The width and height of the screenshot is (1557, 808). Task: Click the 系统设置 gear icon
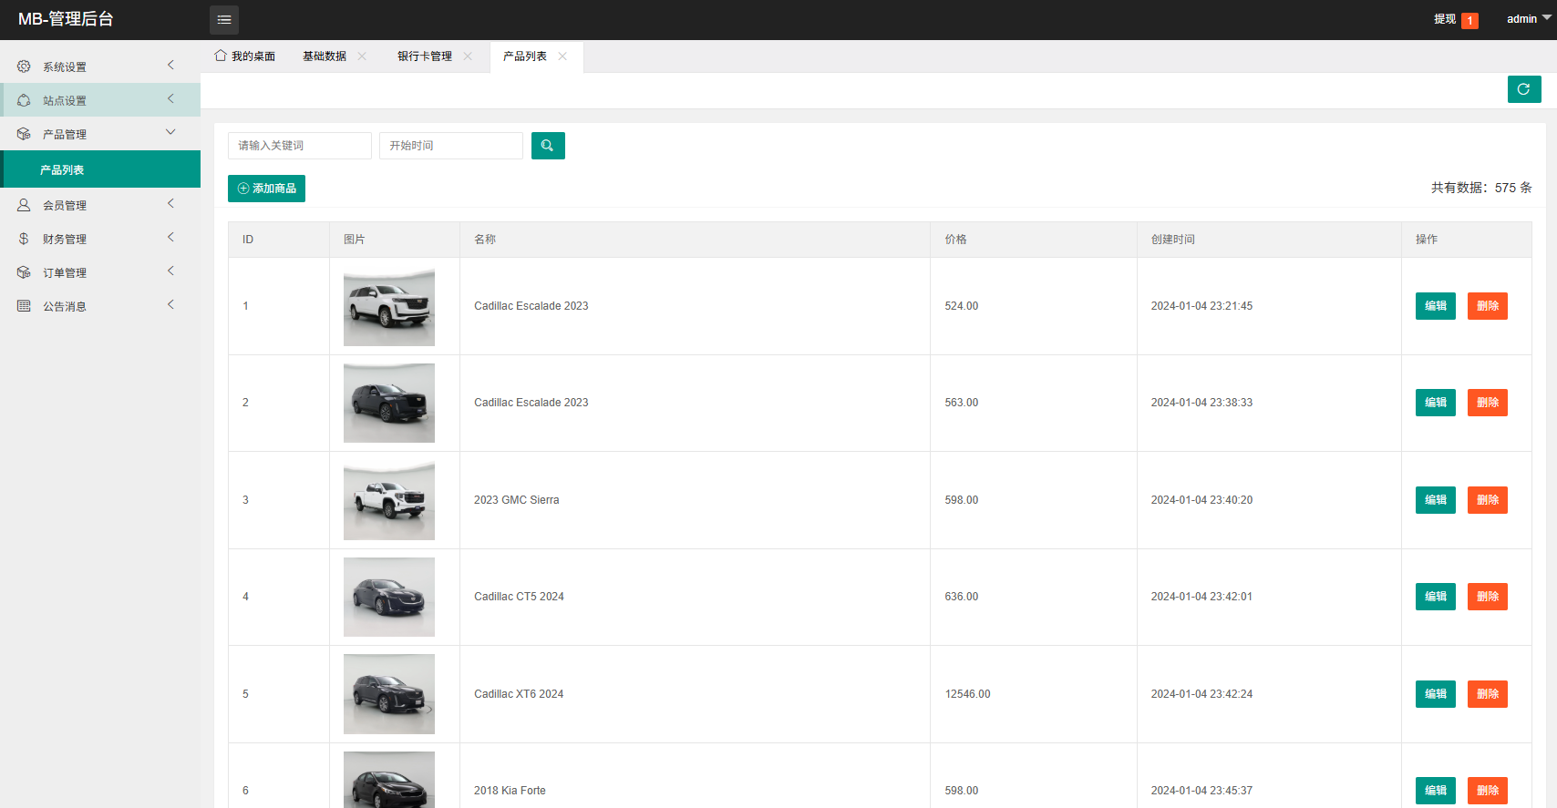click(24, 66)
